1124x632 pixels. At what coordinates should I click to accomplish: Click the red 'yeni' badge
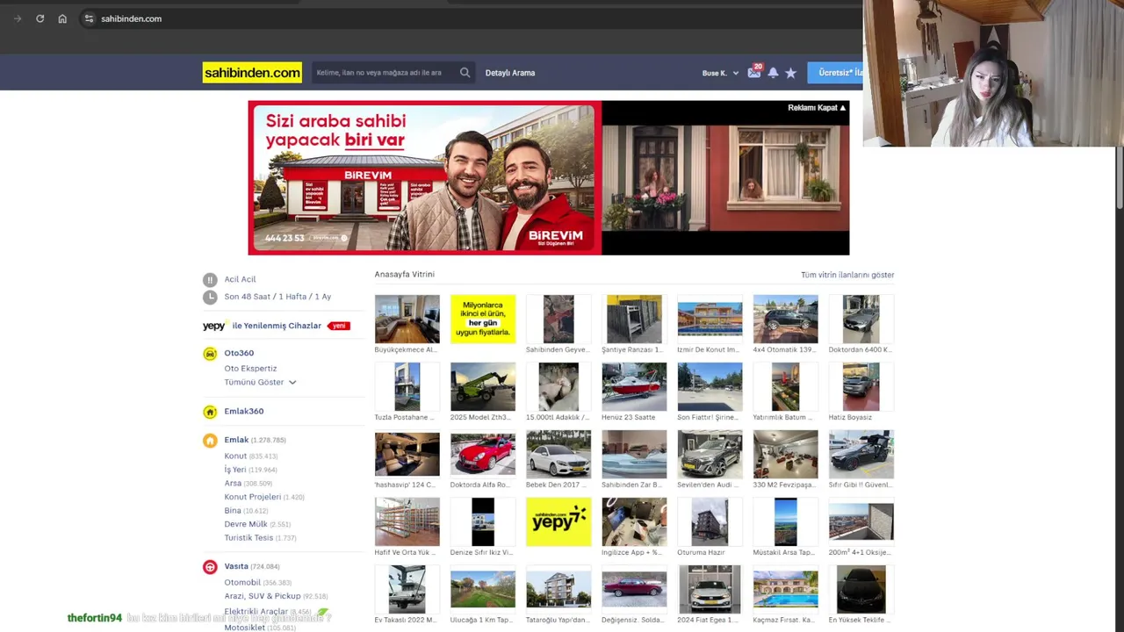coord(338,326)
